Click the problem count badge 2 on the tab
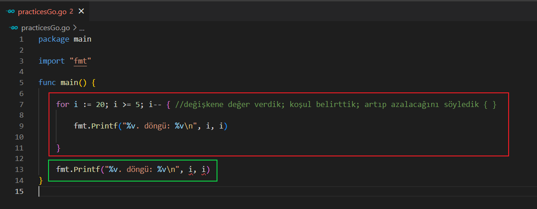Viewport: 537px width, 209px height. [71, 11]
